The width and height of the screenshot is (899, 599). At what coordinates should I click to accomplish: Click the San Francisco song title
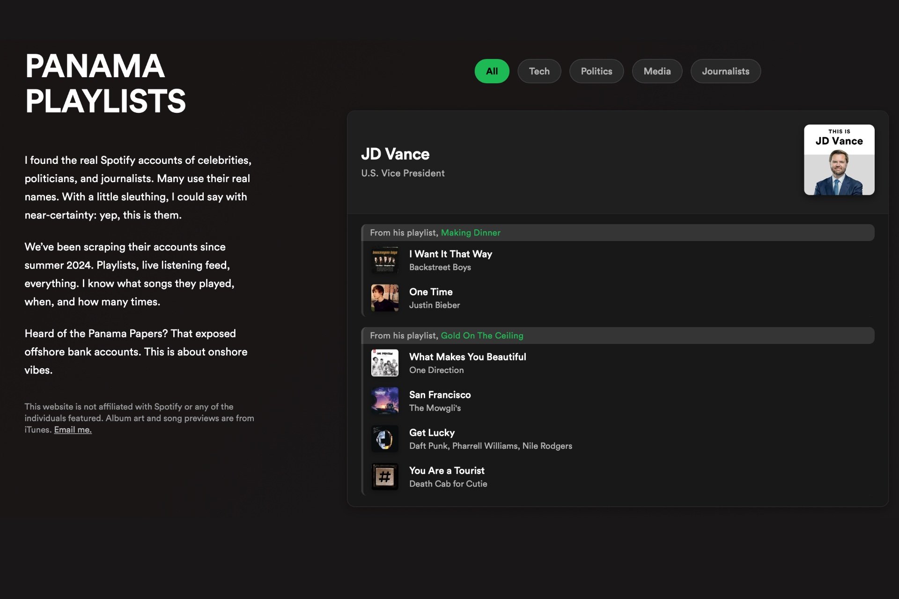click(x=440, y=395)
